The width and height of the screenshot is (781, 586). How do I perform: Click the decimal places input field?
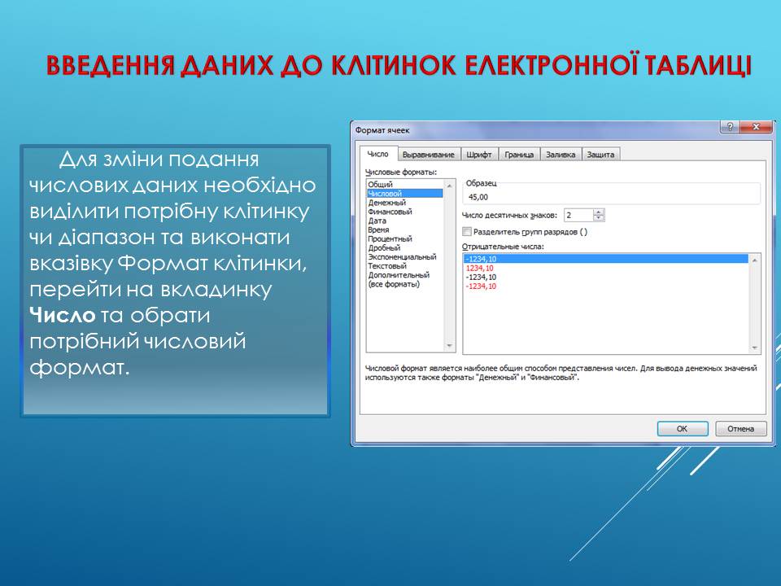coord(577,215)
